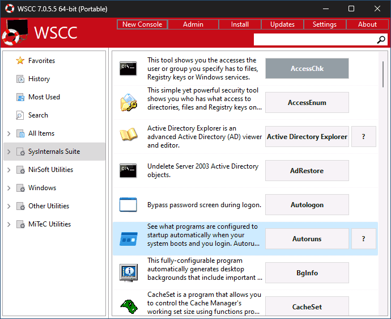Launch AccessEnum
Screen dimensions: 391x319
coord(307,102)
